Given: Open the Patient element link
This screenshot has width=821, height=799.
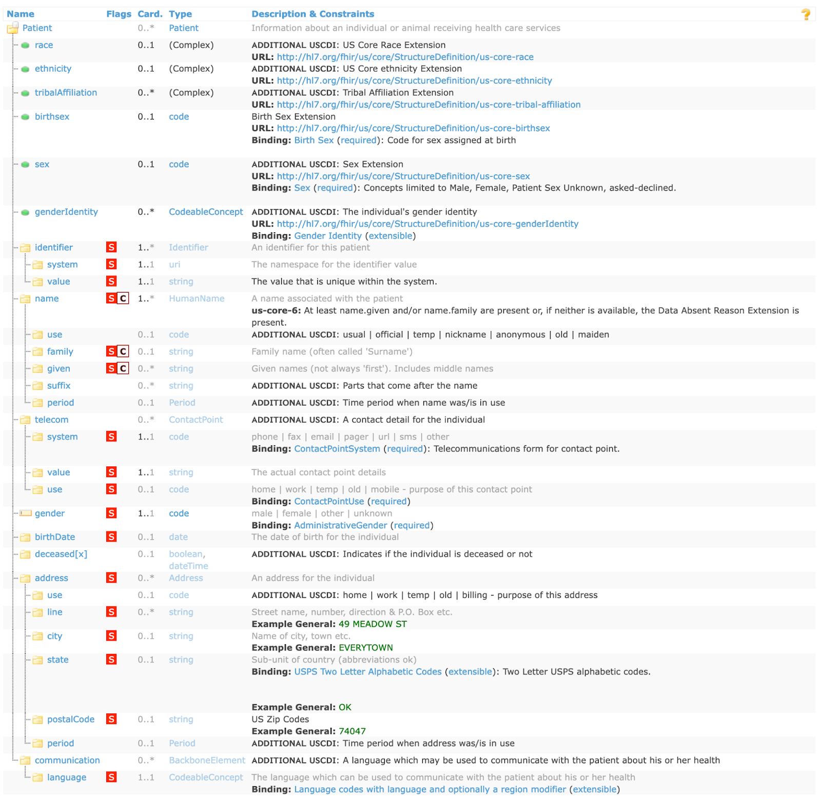Looking at the screenshot, I should [x=37, y=28].
